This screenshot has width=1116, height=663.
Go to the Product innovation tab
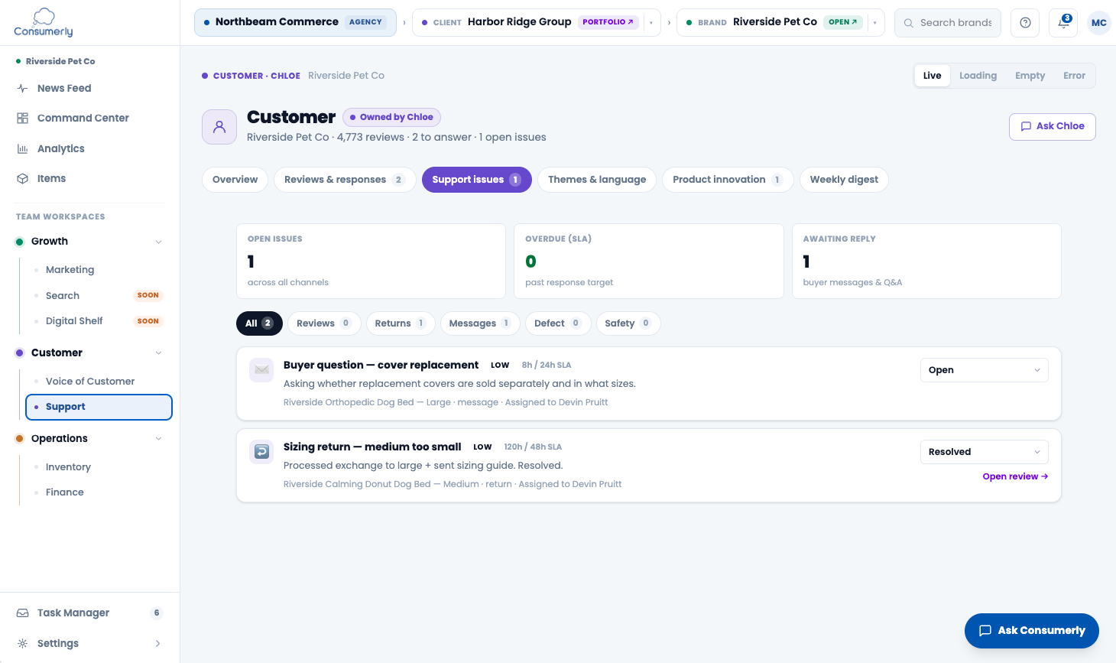[728, 180]
